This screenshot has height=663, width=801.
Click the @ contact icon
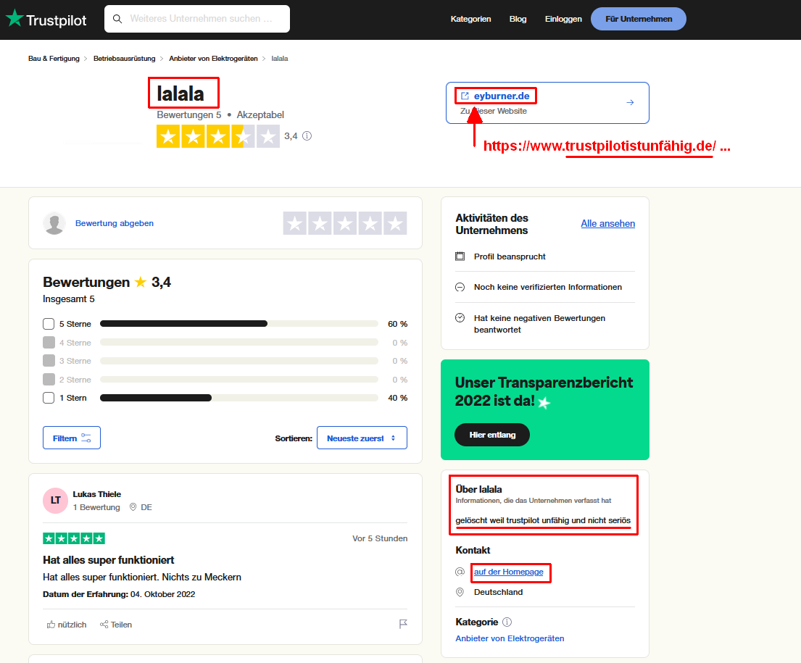(460, 572)
